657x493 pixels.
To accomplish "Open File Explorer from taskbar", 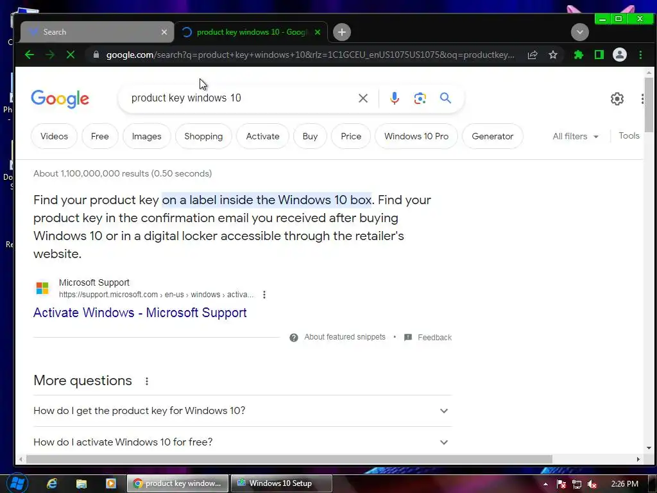I will (x=81, y=484).
